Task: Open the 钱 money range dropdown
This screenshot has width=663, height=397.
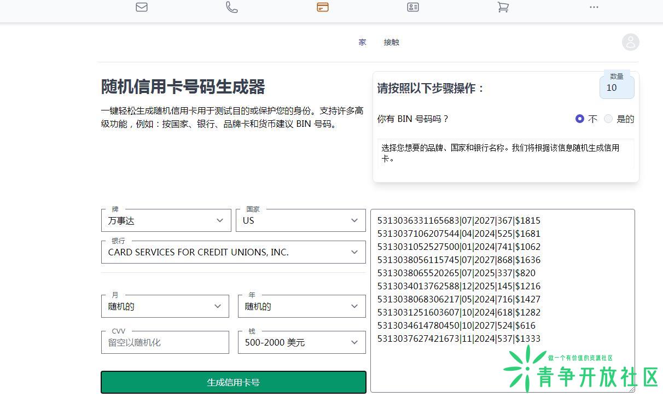Action: (x=302, y=342)
